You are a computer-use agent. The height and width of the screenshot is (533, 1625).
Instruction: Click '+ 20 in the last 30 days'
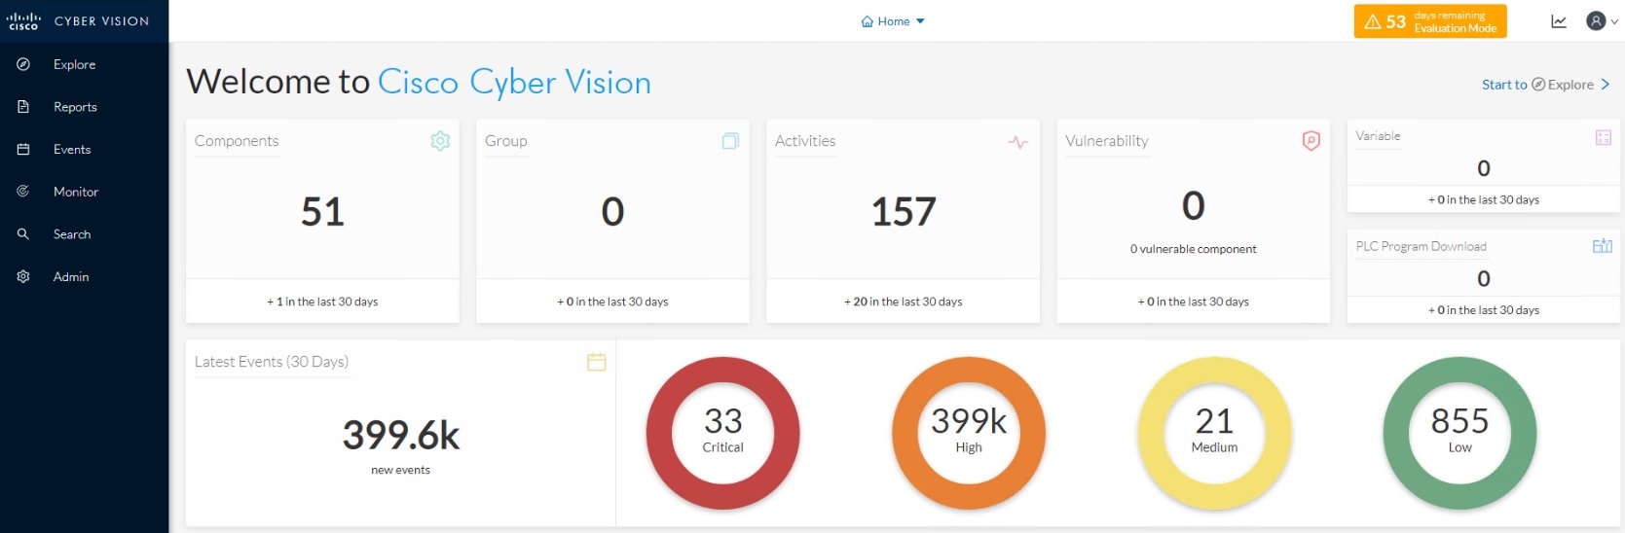point(903,302)
